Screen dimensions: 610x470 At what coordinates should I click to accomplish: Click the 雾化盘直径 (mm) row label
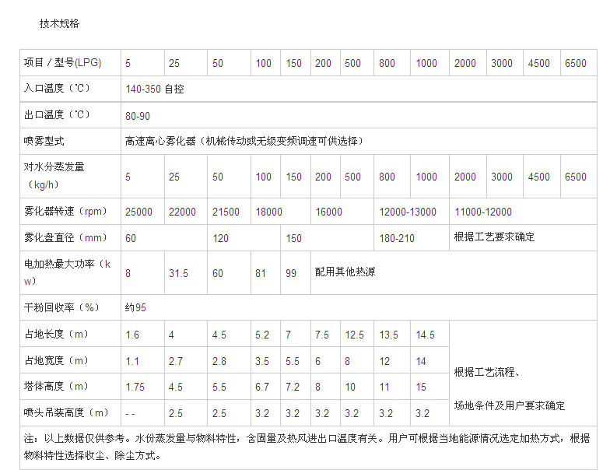[x=65, y=238]
